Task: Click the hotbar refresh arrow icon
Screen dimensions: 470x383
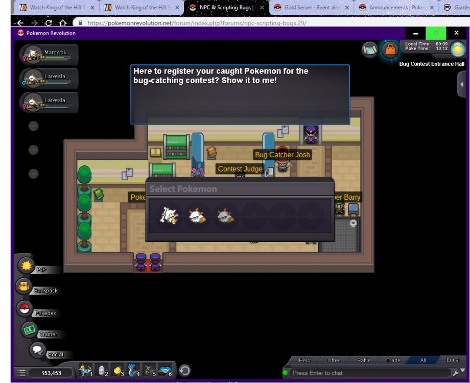Action: click(185, 371)
